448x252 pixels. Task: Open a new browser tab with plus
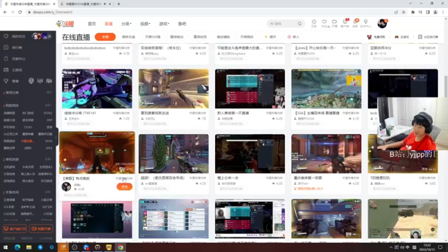(x=119, y=4)
